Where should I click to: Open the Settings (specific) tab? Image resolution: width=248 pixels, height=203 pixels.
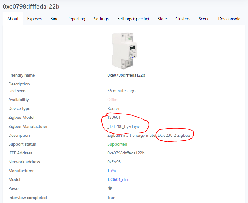pos(133,19)
